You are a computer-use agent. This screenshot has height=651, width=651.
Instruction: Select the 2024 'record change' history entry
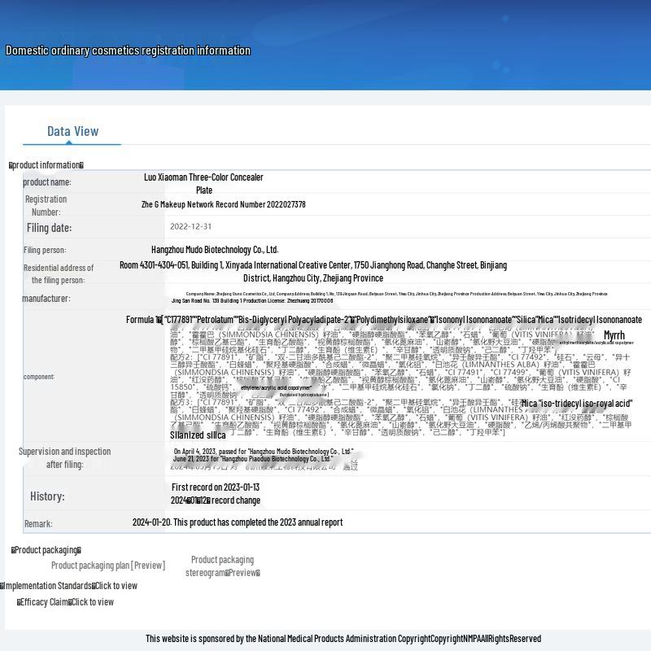tap(216, 500)
